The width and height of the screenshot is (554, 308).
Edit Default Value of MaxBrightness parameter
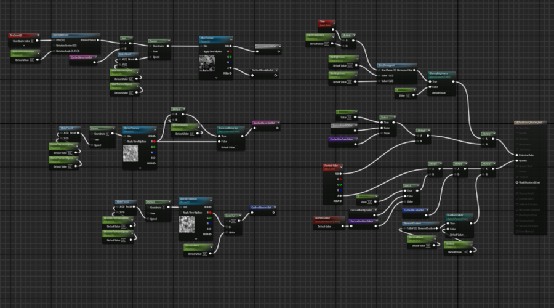350,82
